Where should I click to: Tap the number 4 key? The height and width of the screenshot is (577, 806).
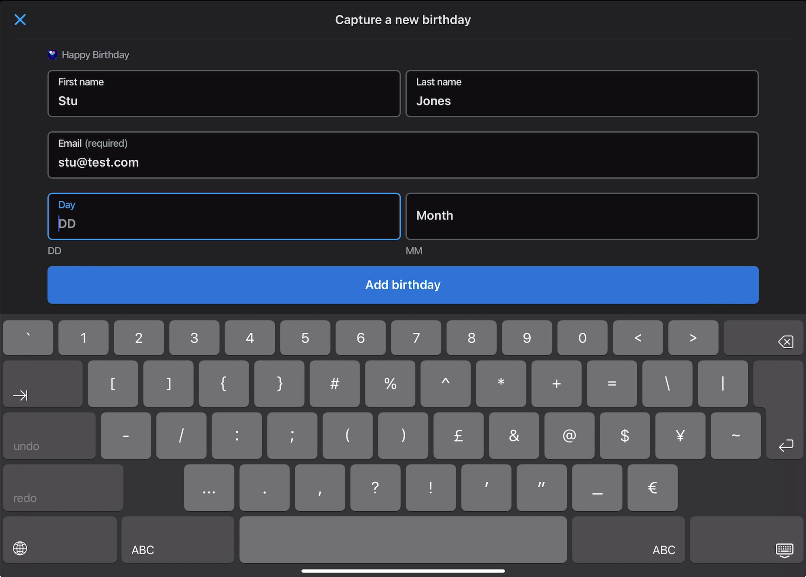click(x=250, y=338)
